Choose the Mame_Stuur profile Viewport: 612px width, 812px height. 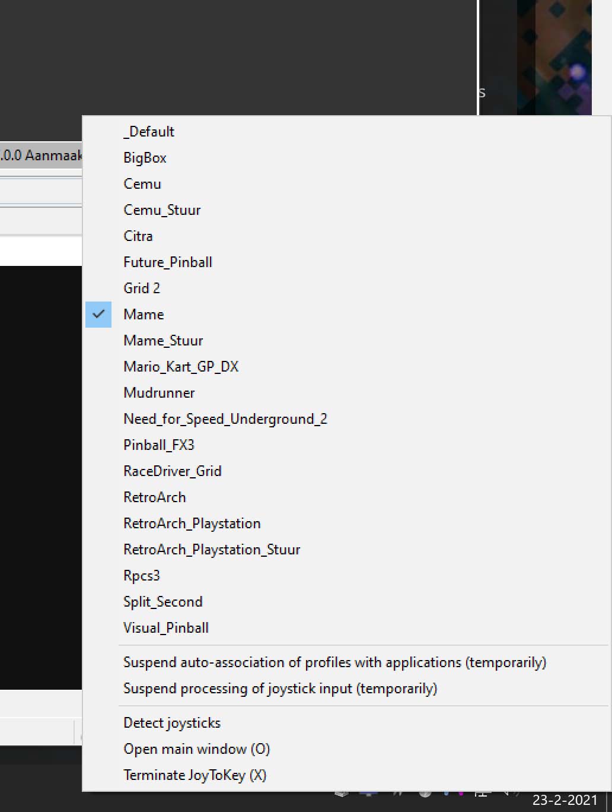click(x=346, y=341)
